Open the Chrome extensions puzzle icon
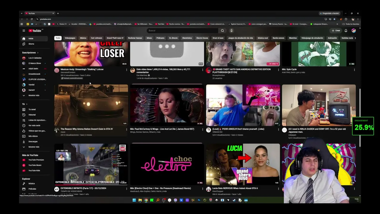 346,19
